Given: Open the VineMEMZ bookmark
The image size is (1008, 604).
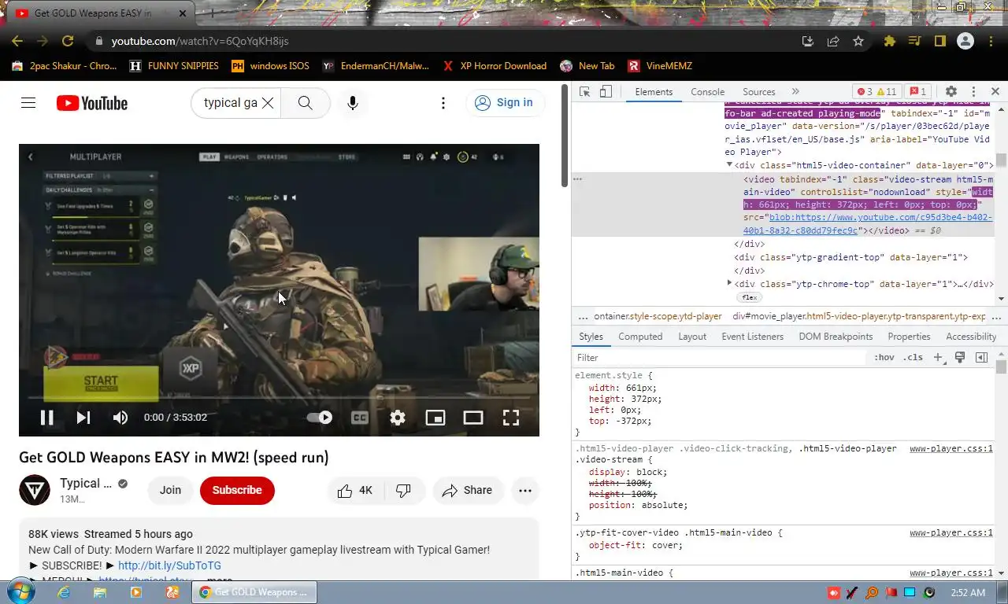Looking at the screenshot, I should point(660,66).
